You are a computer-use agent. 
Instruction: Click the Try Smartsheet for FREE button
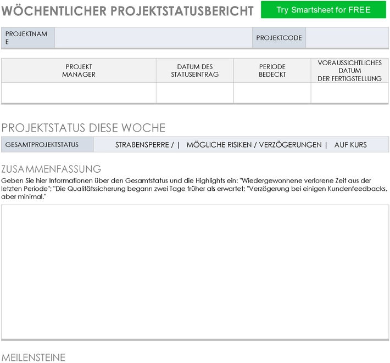(x=324, y=10)
